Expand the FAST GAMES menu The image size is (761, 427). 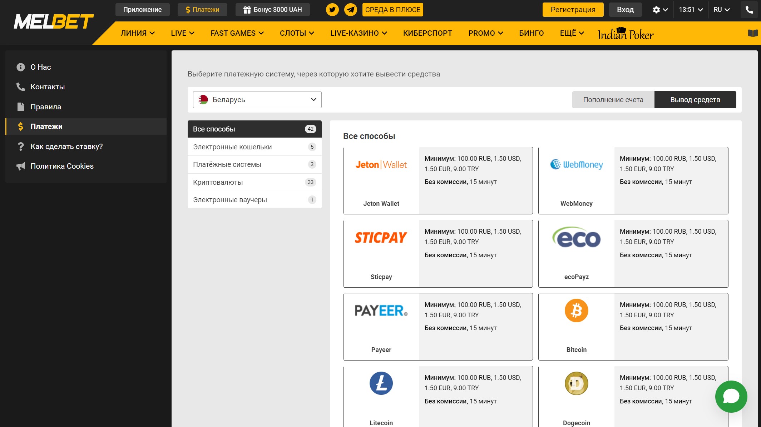(x=237, y=33)
